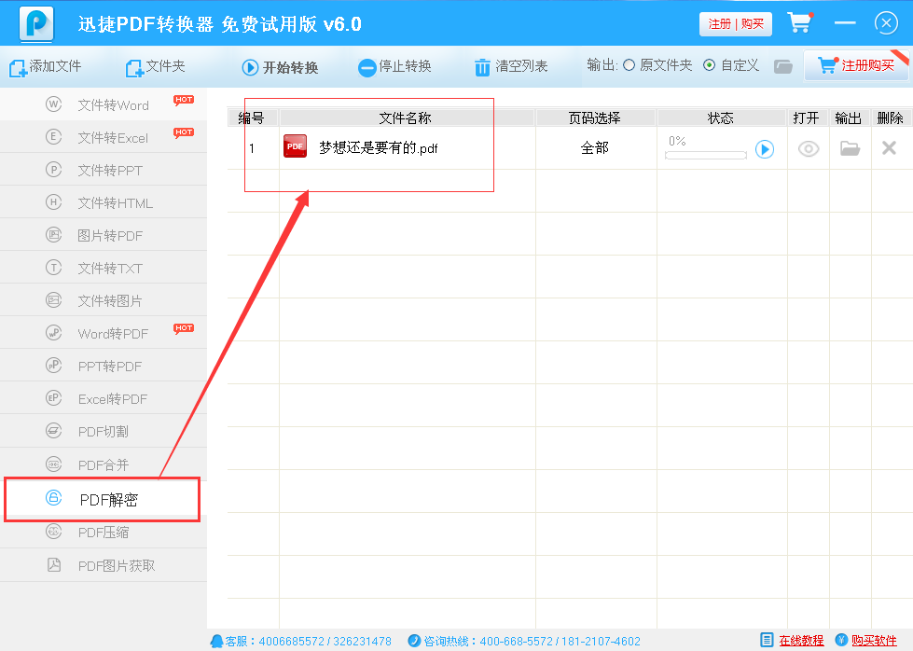Click the 文件名称 column header
Image resolution: width=913 pixels, height=651 pixels.
tap(406, 118)
